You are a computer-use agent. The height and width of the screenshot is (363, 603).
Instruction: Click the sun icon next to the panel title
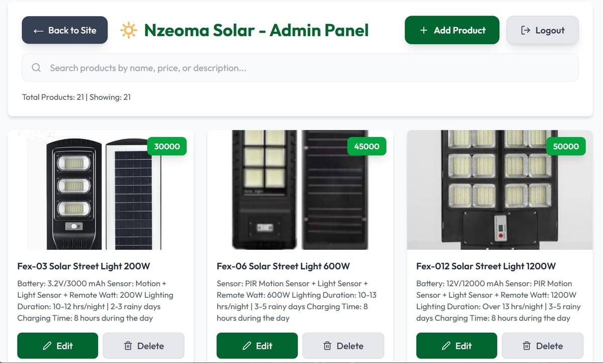tap(129, 30)
